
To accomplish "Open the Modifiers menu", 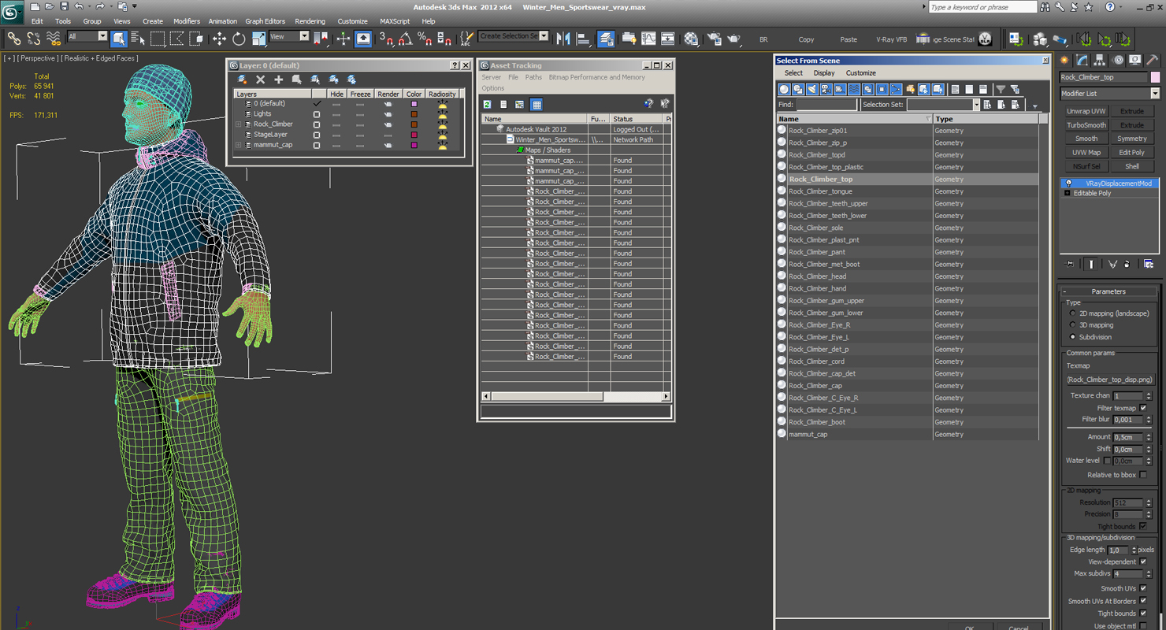I will tap(187, 21).
